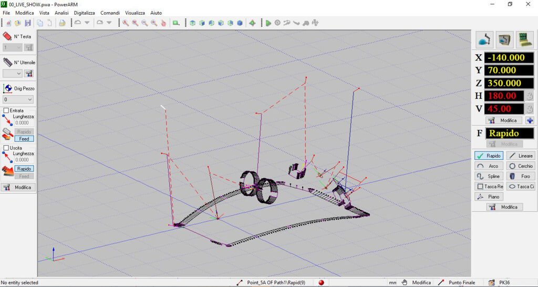The width and height of the screenshot is (538, 287).
Task: Open the Visualizza menu
Action: click(135, 13)
